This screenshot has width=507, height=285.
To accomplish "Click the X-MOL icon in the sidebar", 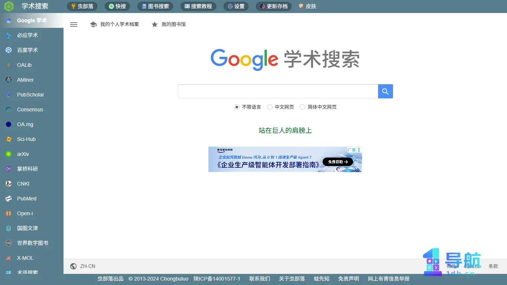I will 9,258.
